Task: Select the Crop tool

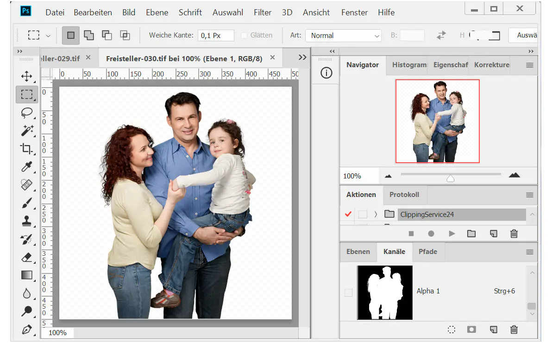Action: coord(26,149)
